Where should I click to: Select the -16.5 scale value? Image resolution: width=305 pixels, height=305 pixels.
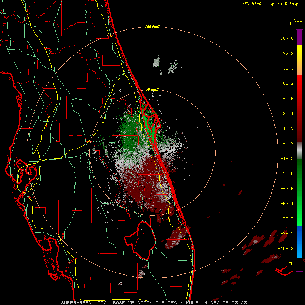[287, 159]
